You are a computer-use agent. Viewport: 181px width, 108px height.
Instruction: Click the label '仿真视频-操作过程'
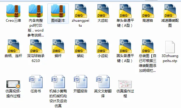13,94
